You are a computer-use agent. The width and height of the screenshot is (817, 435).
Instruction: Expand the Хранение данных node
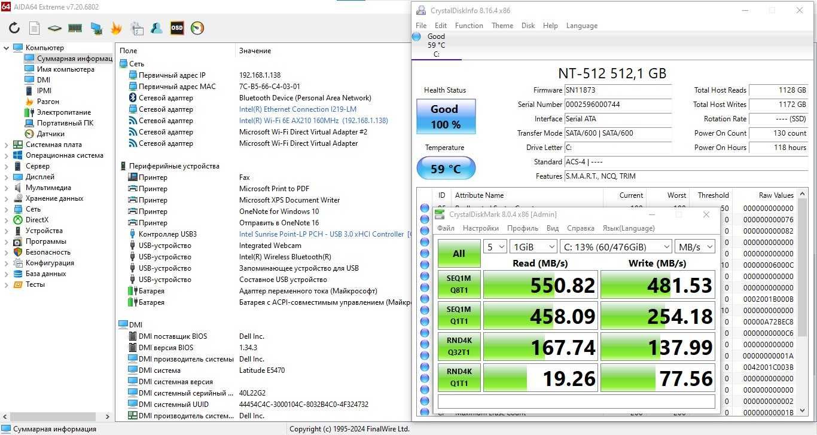pos(7,198)
